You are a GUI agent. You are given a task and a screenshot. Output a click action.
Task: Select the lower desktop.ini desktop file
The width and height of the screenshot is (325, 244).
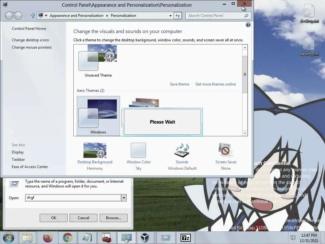pyautogui.click(x=309, y=47)
